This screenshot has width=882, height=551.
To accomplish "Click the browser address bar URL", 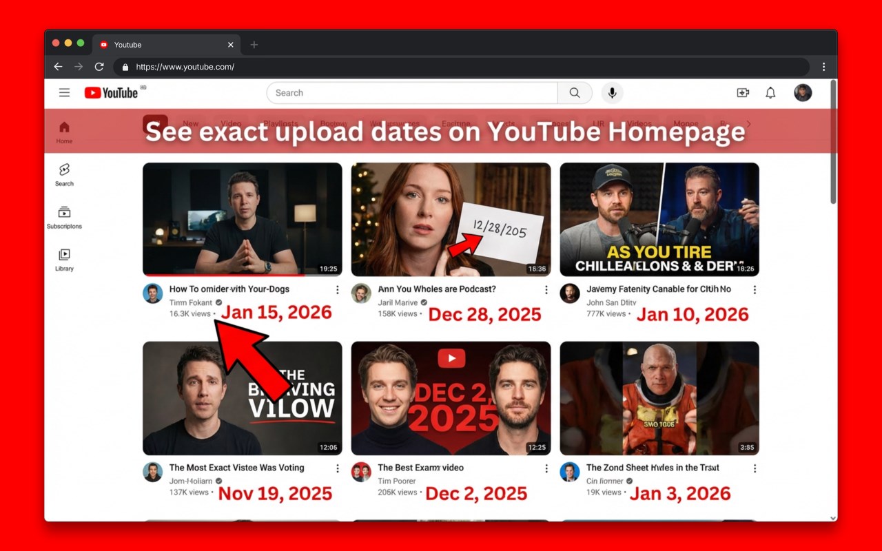I will pyautogui.click(x=185, y=67).
